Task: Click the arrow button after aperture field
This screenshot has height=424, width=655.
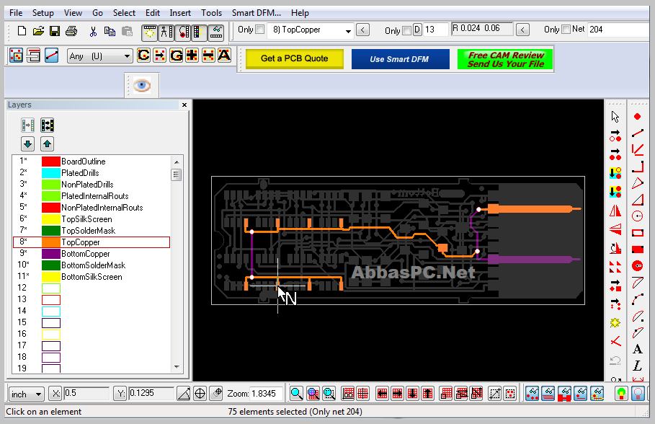Action: 522,30
